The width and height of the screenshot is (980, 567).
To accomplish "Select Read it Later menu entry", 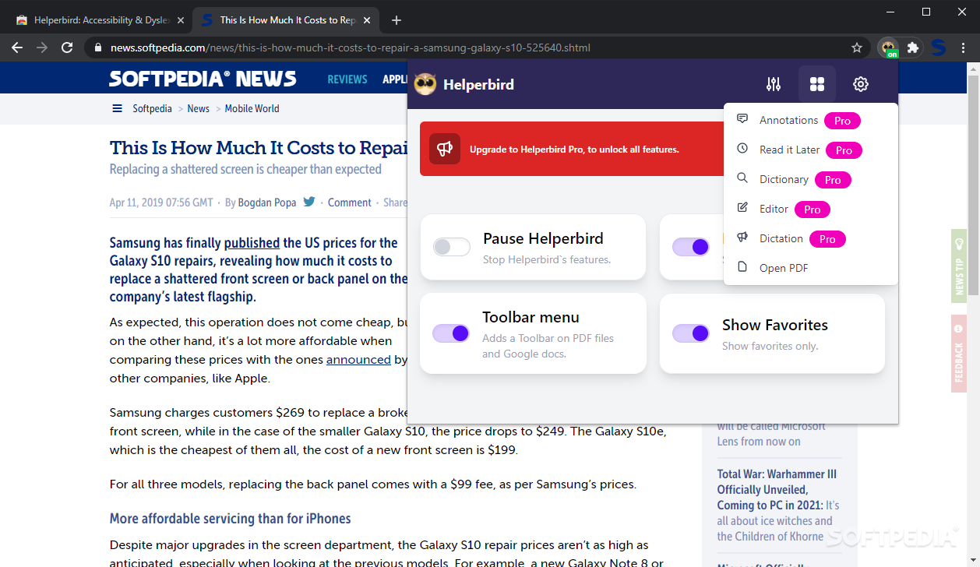I will pos(810,150).
